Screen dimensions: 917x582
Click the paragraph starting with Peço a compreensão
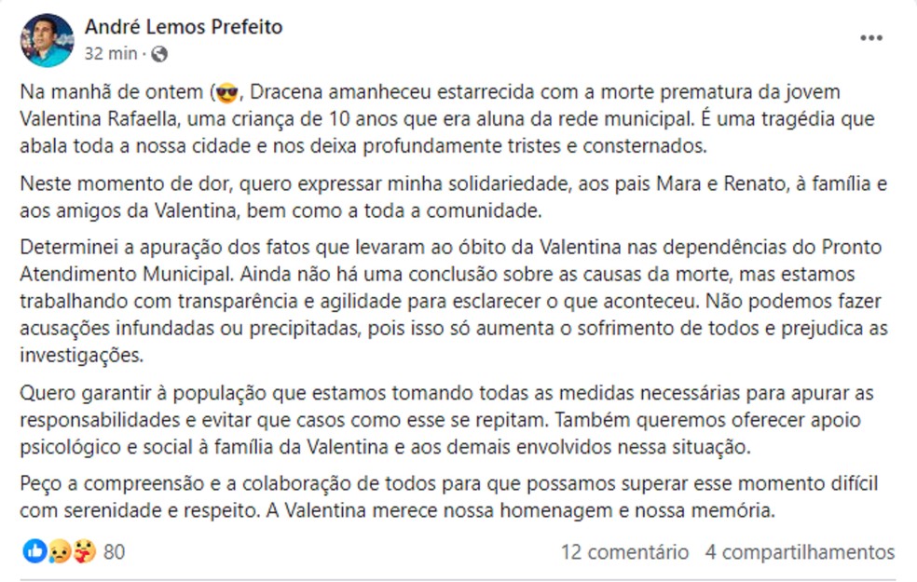pyautogui.click(x=449, y=496)
